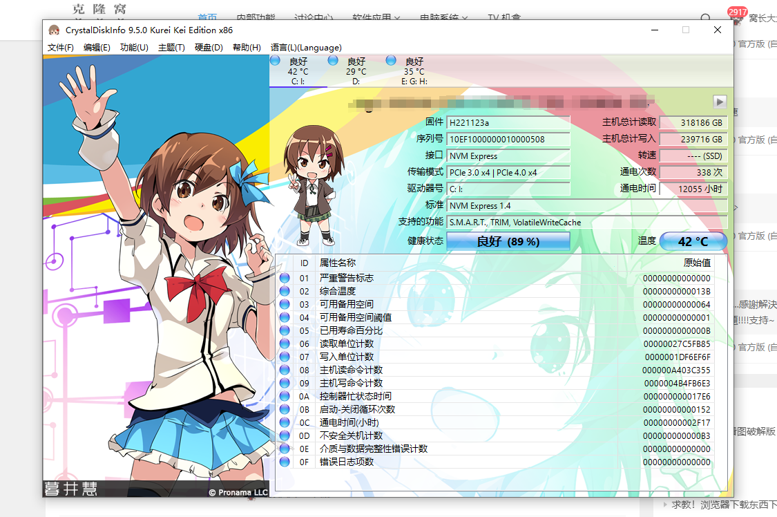Click status icon of attribute 01 严重警告标志
Screen dimensions: 777x517
point(285,278)
